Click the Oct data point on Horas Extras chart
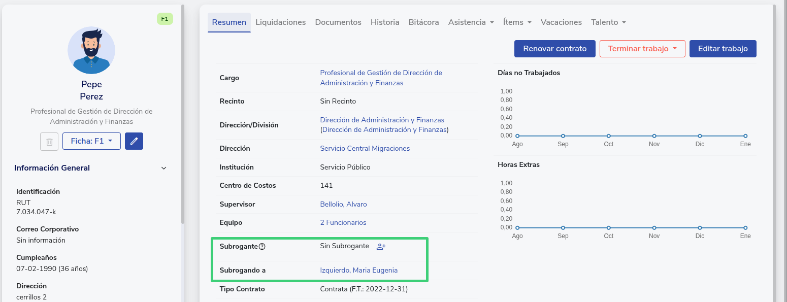787x302 pixels. 608,228
